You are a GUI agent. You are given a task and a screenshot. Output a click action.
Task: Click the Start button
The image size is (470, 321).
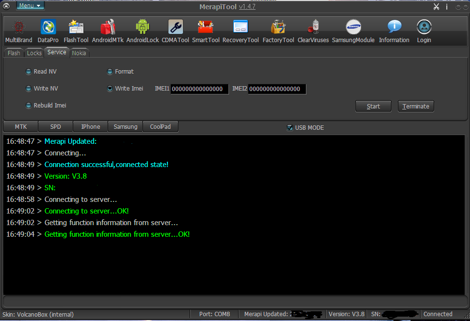click(x=374, y=107)
